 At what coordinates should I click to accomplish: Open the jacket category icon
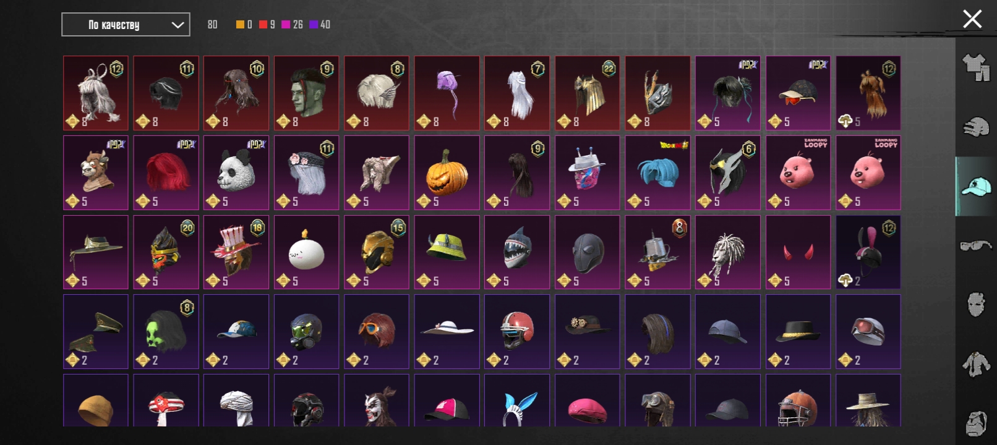click(x=976, y=365)
